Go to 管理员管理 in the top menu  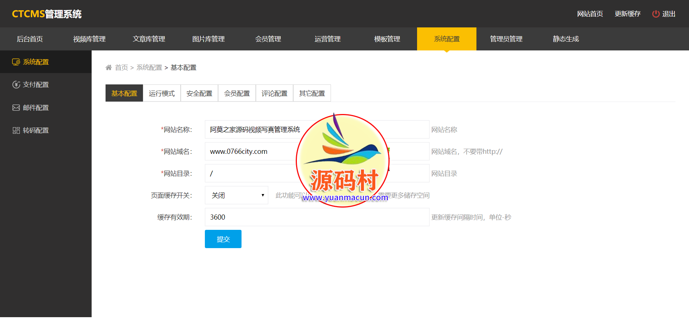click(x=506, y=39)
